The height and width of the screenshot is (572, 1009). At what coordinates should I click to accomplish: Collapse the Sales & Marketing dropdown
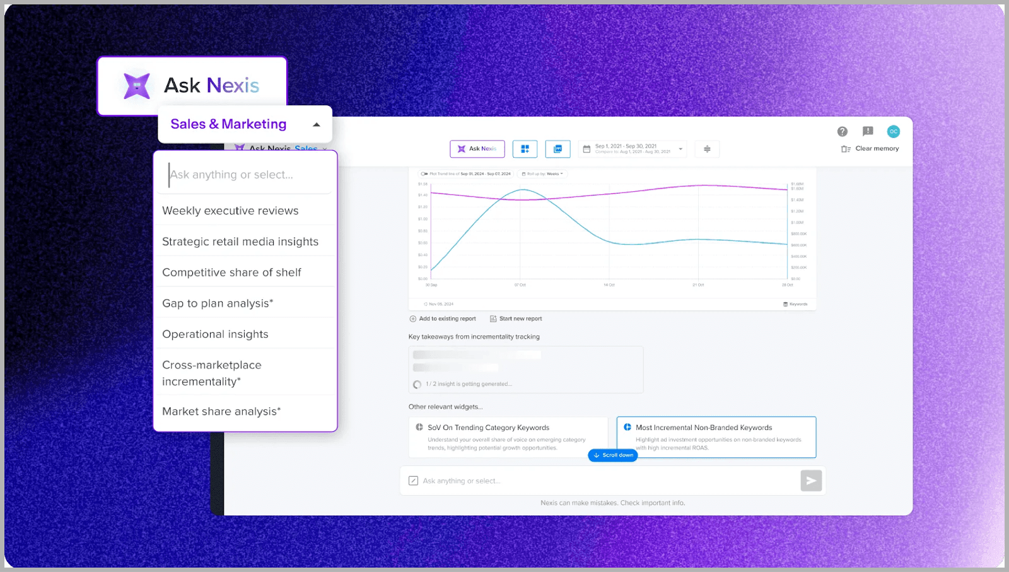click(x=317, y=125)
